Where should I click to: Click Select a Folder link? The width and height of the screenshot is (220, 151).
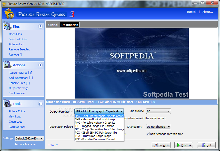click(18, 39)
